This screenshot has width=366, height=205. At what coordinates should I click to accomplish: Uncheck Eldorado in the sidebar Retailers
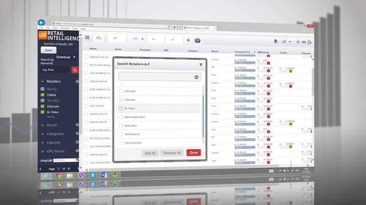[x=42, y=106]
